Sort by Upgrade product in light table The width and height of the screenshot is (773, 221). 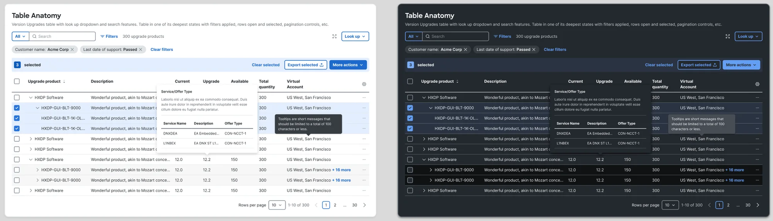[64, 81]
